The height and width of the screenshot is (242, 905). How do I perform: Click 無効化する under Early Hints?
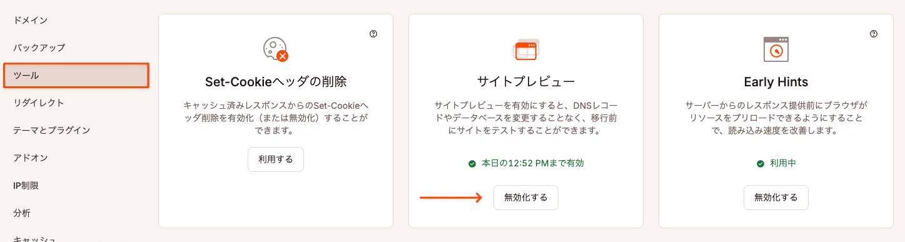[776, 198]
